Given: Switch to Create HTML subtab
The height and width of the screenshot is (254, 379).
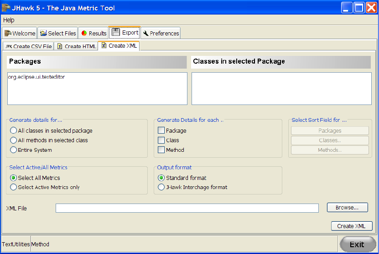Looking at the screenshot, I should 76,46.
